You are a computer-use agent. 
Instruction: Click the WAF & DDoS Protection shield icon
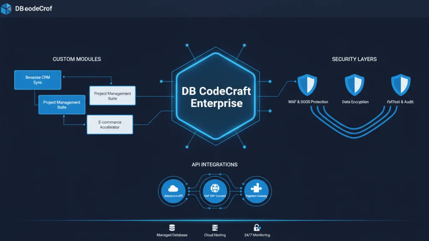[307, 85]
